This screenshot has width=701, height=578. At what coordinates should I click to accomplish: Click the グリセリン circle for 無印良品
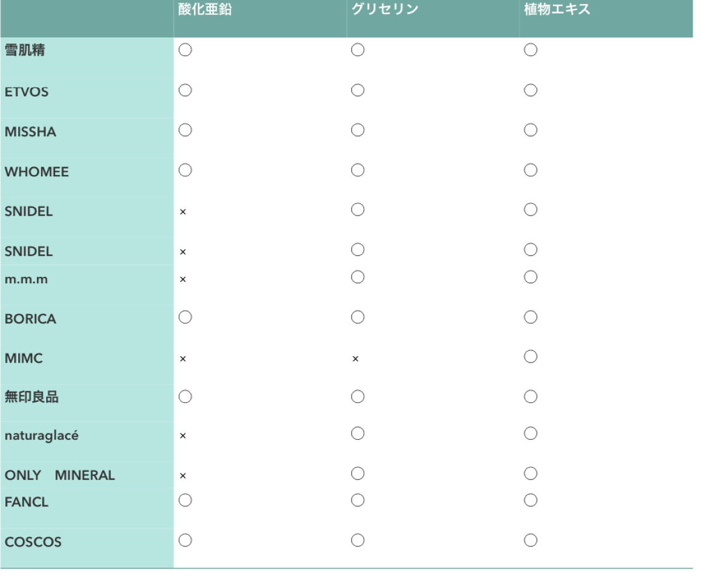pos(358,397)
